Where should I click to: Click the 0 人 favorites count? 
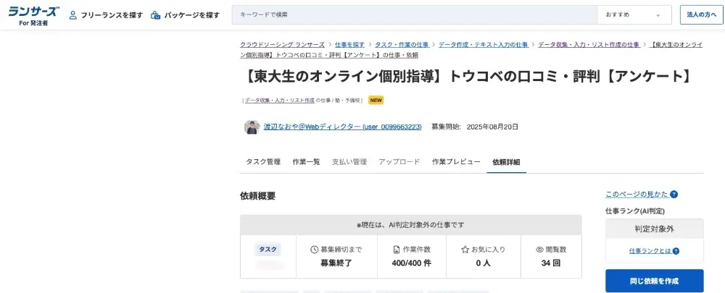tap(483, 263)
